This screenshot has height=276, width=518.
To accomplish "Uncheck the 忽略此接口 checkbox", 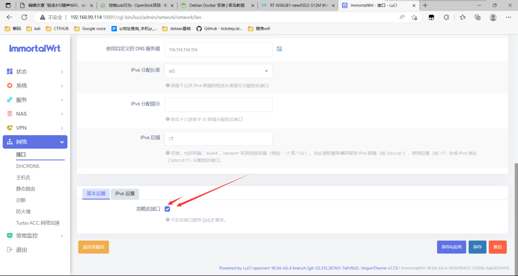I will (x=167, y=209).
